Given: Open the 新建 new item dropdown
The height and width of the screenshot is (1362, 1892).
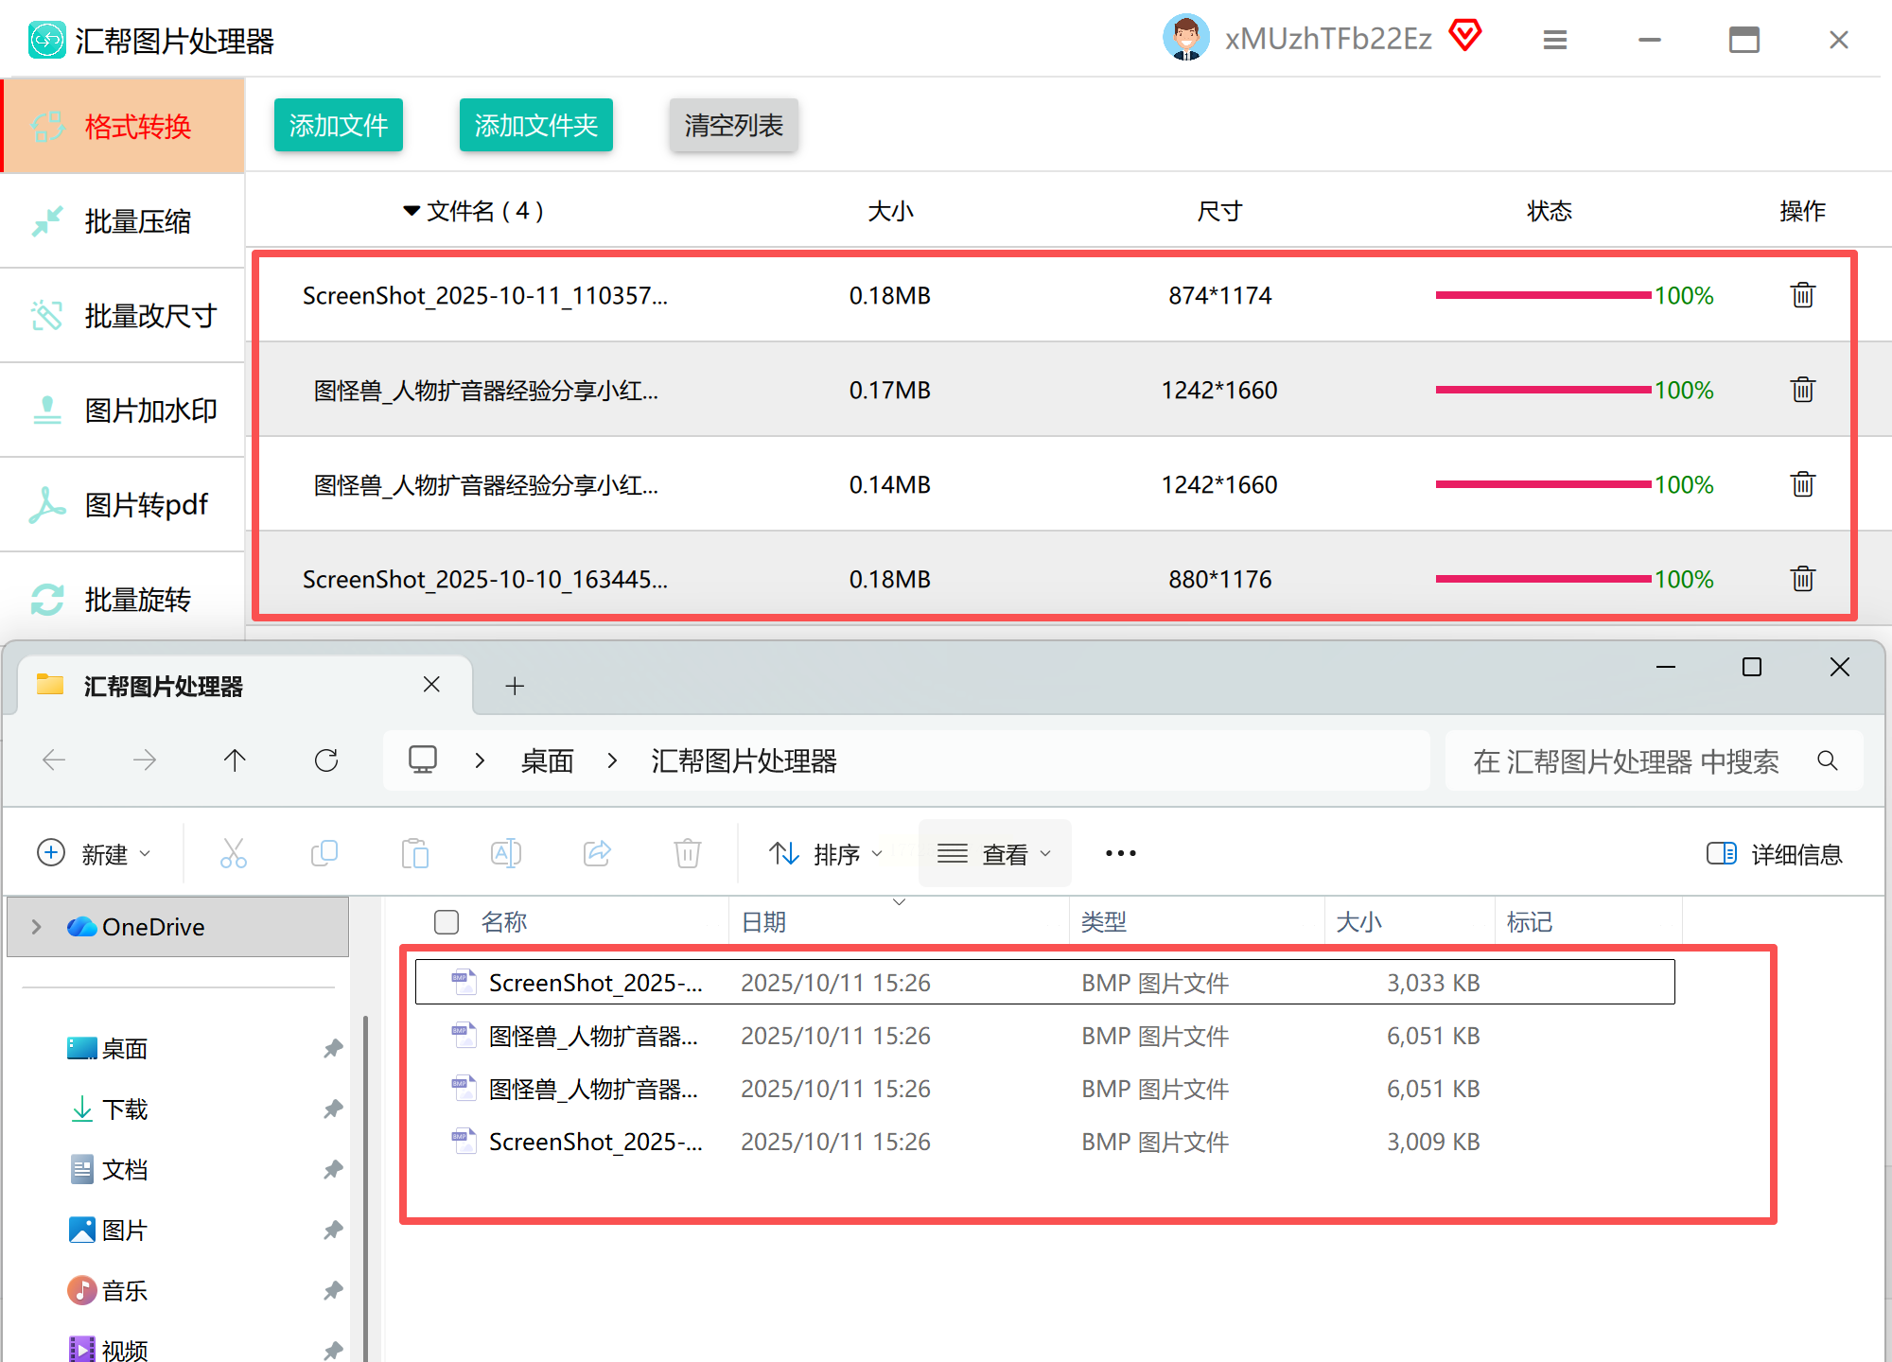Looking at the screenshot, I should point(93,854).
